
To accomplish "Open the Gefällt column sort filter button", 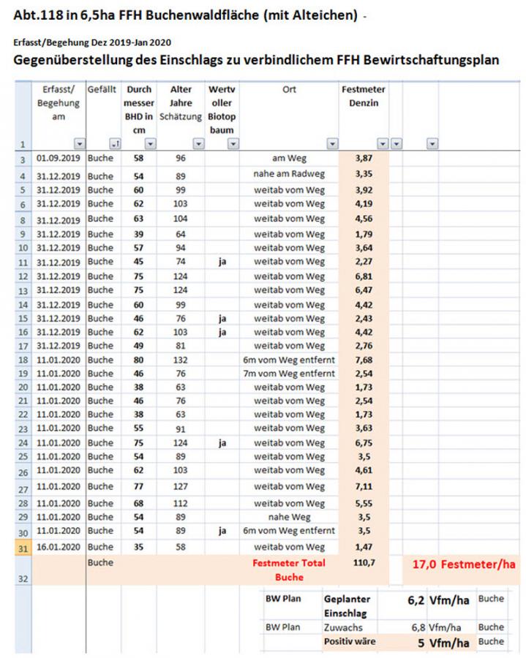I will [113, 144].
